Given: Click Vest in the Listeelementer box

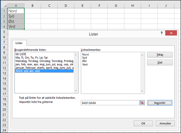Looking at the screenshot, I should [85, 64].
